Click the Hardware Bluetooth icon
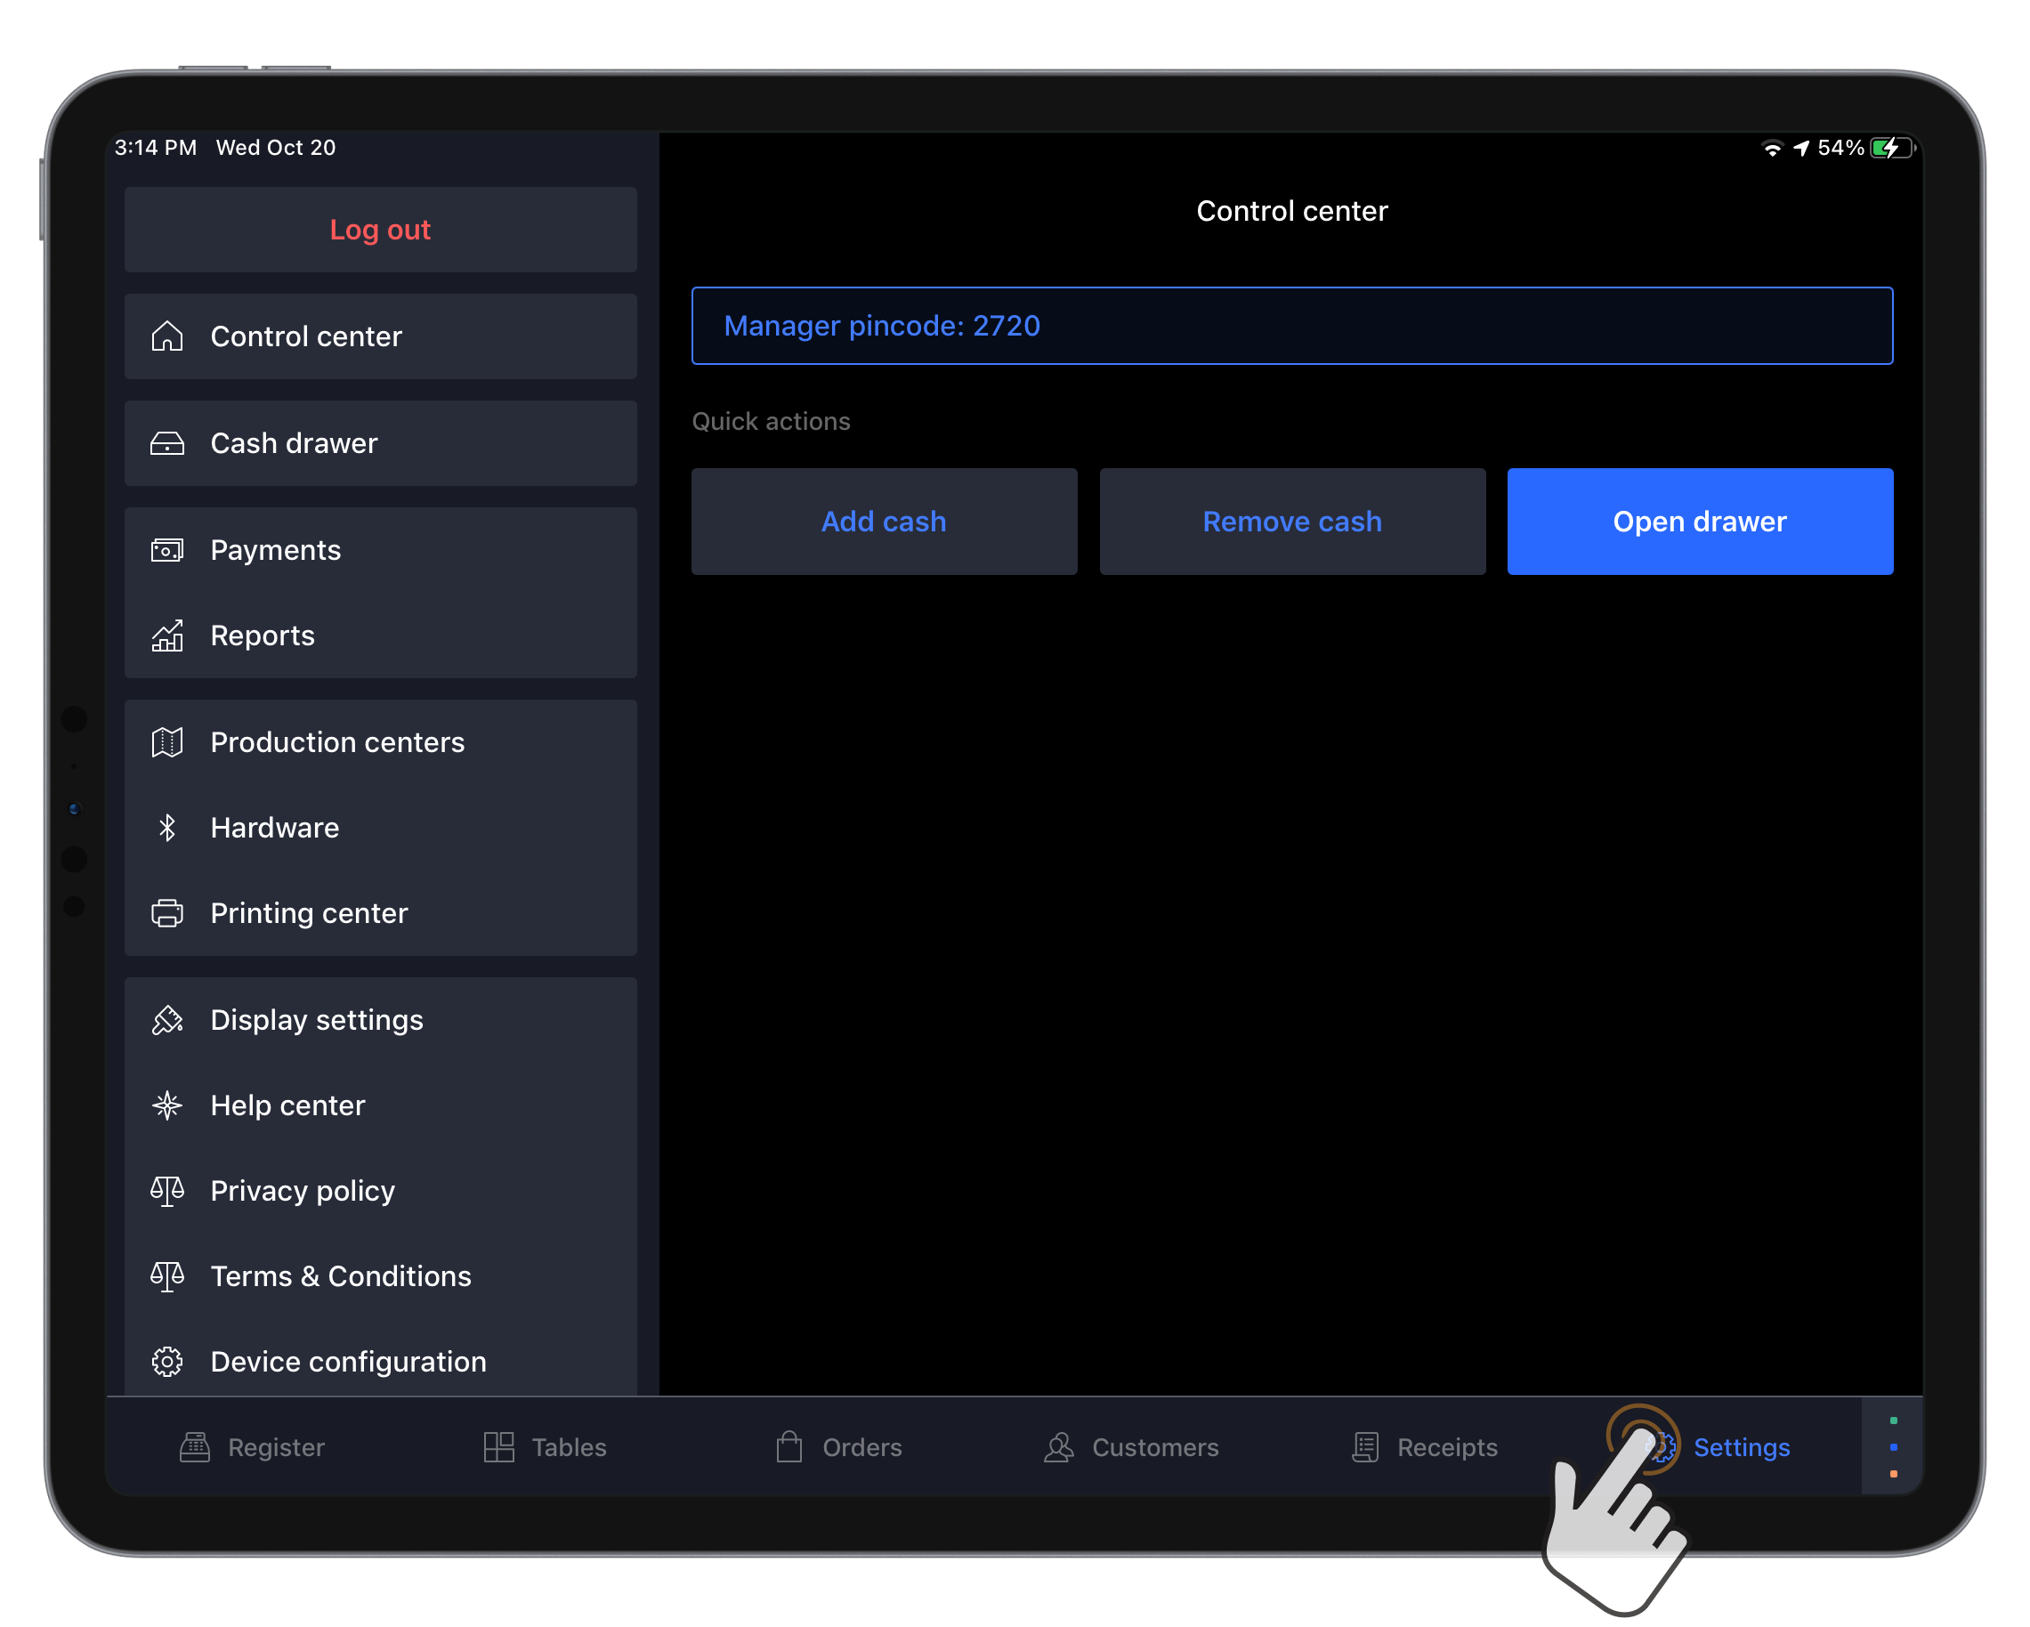 (x=169, y=825)
